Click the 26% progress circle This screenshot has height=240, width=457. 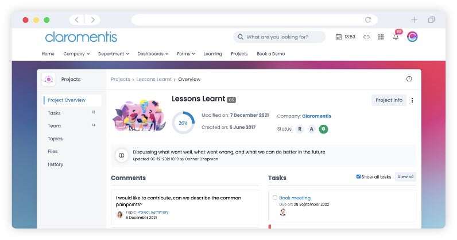point(183,123)
